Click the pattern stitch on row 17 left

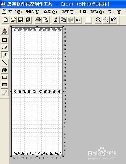(25, 91)
